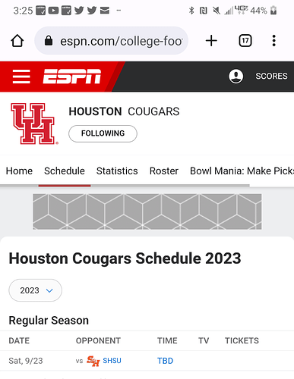Viewport: 294px width, 379px height.
Task: Toggle the FOLLOWING button for Houston
Action: (x=103, y=133)
